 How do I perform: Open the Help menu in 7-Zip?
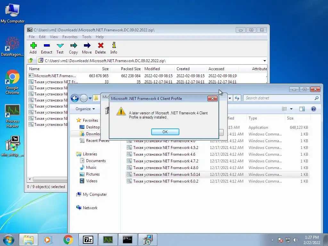click(x=100, y=37)
